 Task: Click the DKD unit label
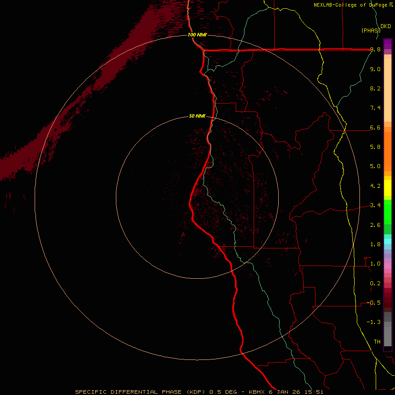point(386,26)
